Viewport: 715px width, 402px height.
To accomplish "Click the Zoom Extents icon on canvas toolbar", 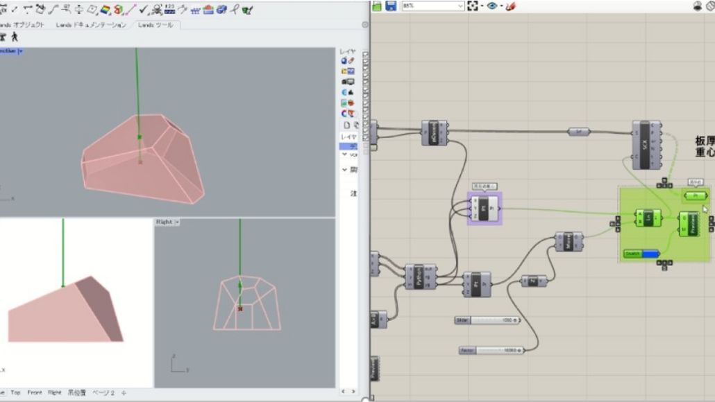I will click(x=473, y=6).
